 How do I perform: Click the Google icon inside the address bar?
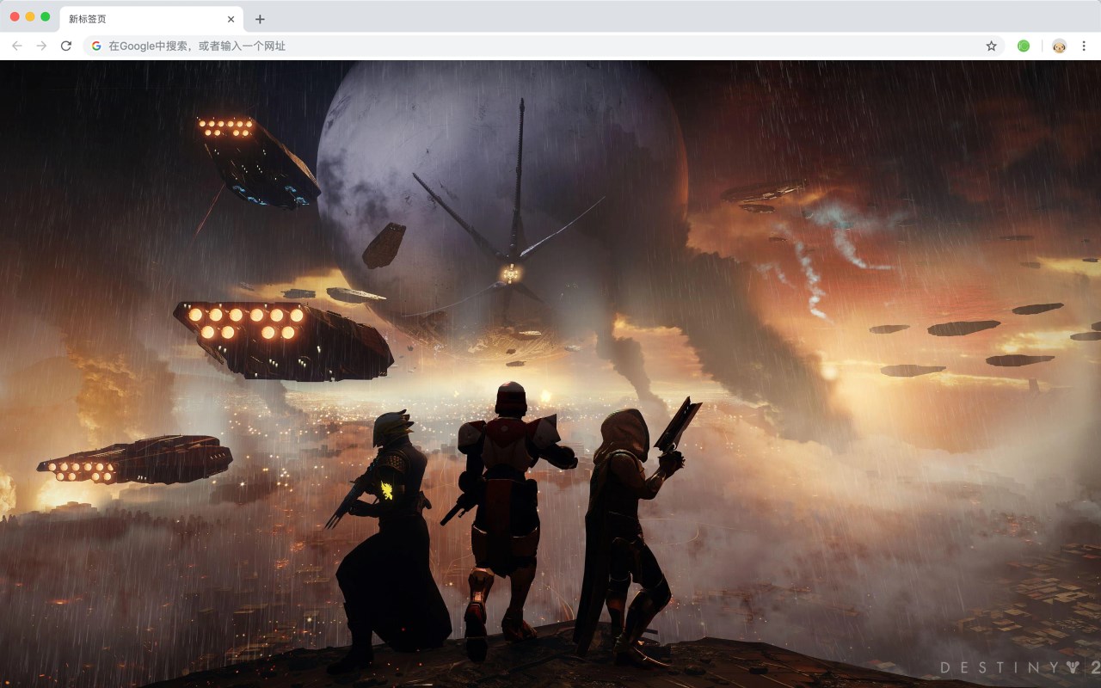[95, 46]
